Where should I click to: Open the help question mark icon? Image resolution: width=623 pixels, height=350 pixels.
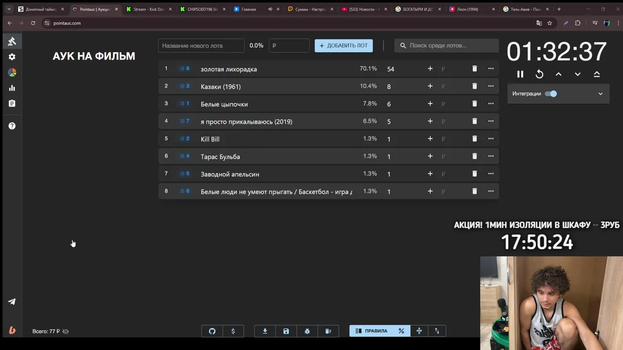12,126
